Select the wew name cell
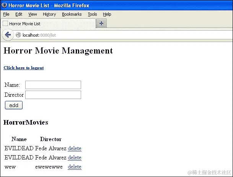Screen dimensions: 233x177 click(10, 167)
